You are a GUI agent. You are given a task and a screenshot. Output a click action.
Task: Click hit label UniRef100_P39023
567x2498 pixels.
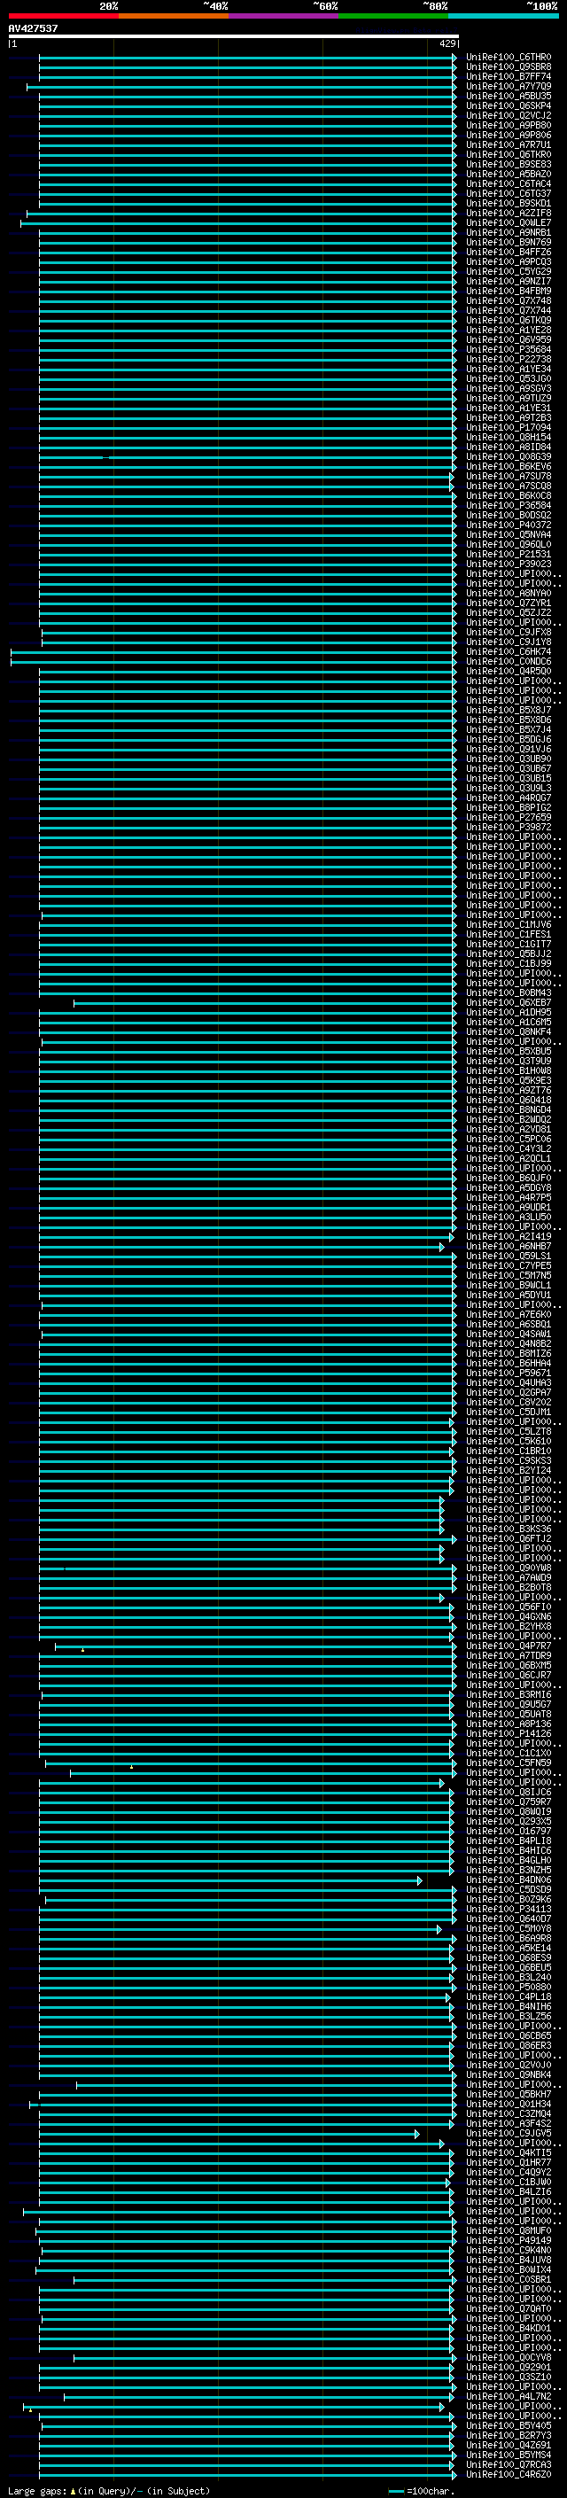(509, 564)
